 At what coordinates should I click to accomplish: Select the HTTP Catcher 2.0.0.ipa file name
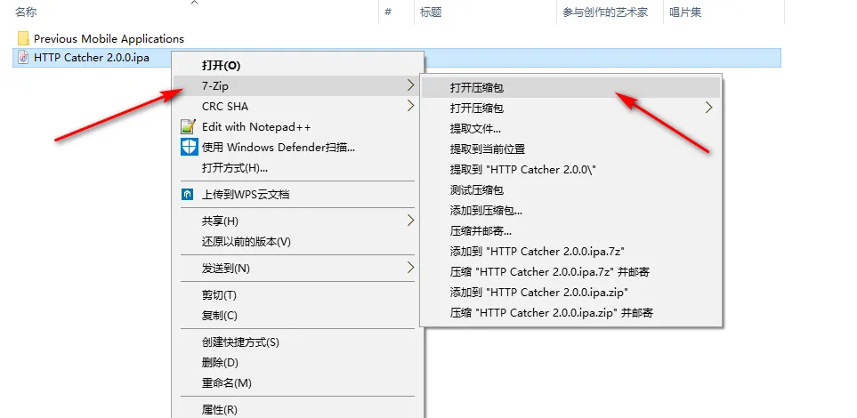[92, 57]
